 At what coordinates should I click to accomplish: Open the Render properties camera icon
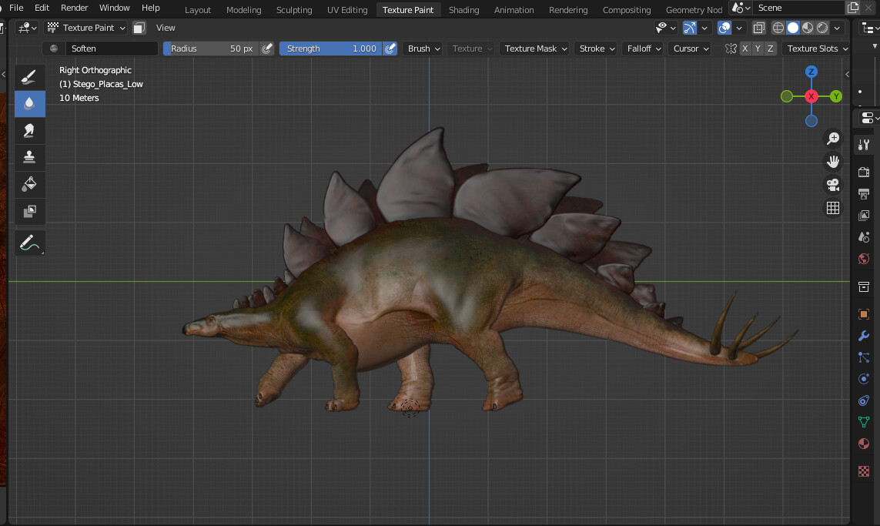(x=863, y=171)
